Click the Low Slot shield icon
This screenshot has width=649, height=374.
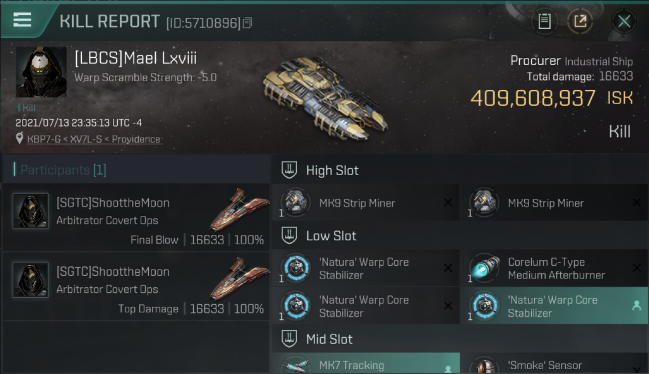[289, 235]
